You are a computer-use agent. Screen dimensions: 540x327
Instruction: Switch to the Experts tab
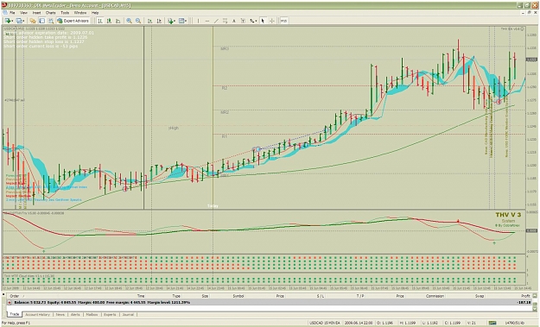110,314
